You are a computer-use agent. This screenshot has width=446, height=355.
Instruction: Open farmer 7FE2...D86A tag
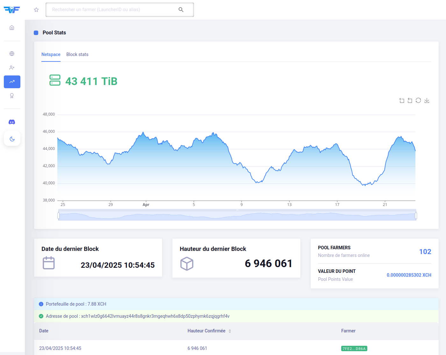pyautogui.click(x=354, y=349)
